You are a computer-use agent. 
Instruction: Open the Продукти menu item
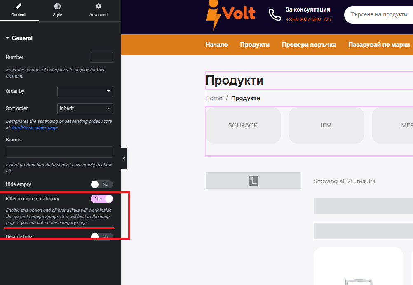[255, 45]
